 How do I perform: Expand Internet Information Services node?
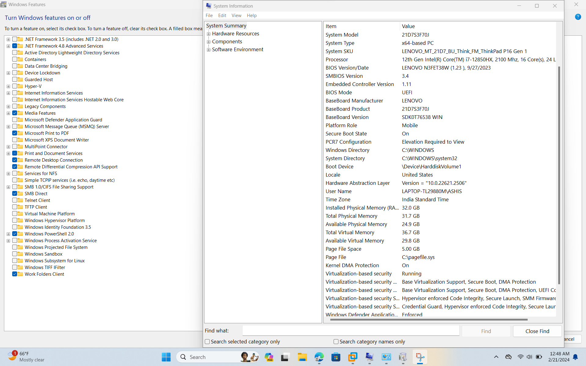point(9,93)
